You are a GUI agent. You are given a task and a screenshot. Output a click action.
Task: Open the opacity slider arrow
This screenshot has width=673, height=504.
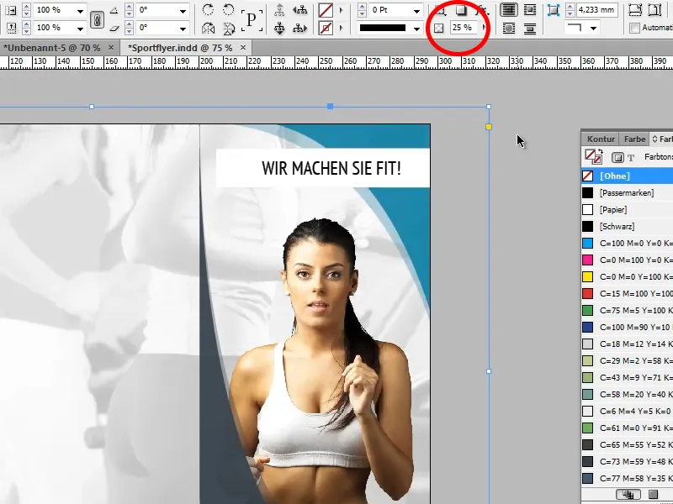[x=485, y=28]
